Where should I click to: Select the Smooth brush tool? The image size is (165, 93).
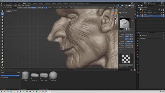pos(2,38)
